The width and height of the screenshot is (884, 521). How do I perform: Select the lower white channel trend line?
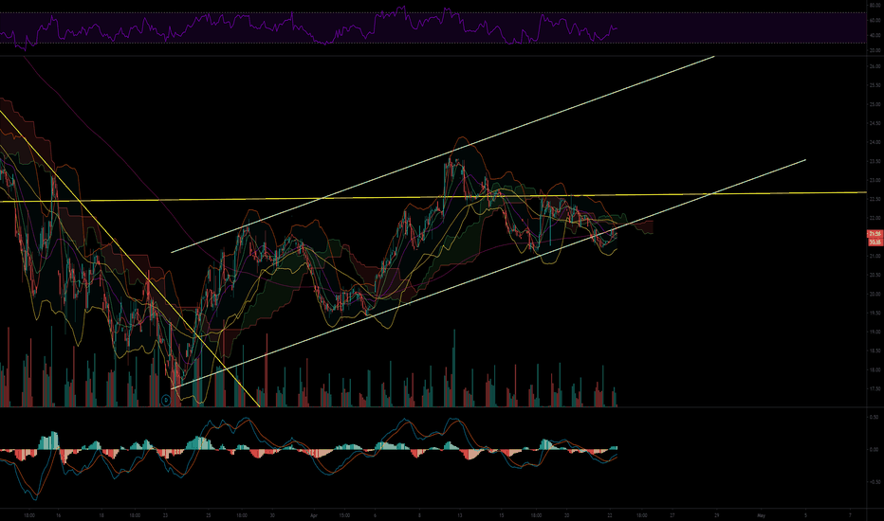click(x=488, y=275)
